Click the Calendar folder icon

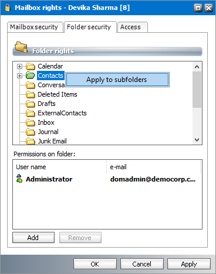[31, 66]
